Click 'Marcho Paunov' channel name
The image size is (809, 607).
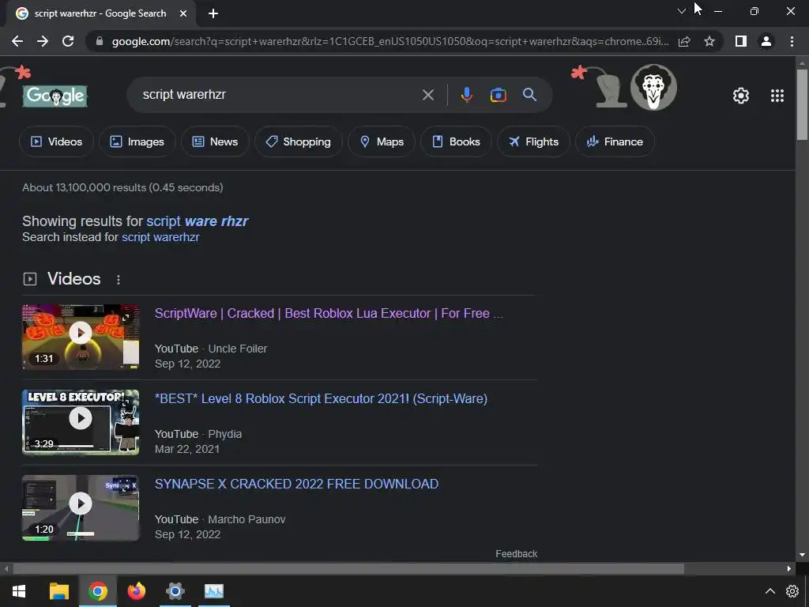(246, 519)
